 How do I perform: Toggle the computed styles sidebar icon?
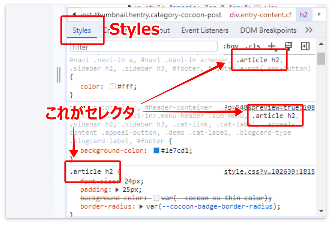click(305, 46)
